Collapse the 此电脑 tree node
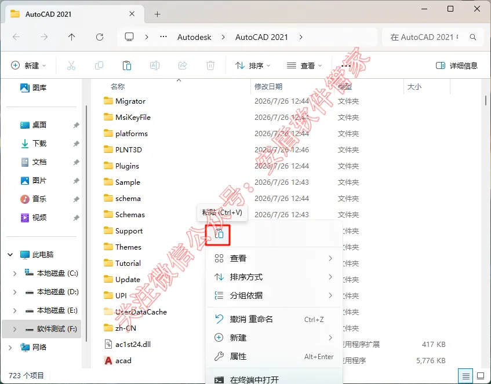The image size is (491, 384). [10, 254]
